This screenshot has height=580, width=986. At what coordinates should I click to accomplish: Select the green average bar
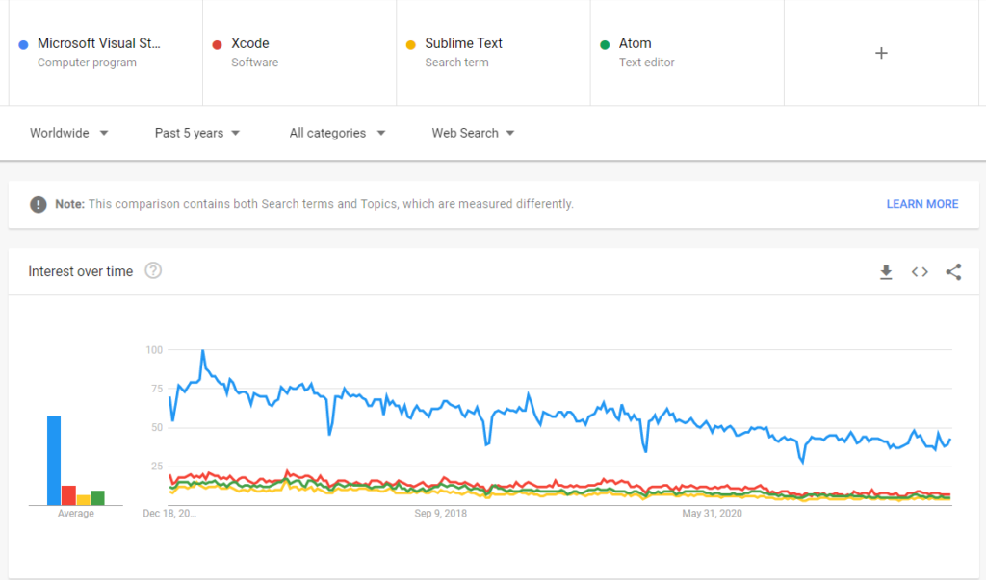97,497
